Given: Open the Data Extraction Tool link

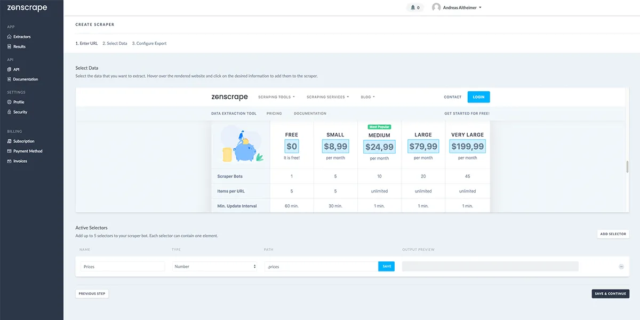Looking at the screenshot, I should coord(234,114).
